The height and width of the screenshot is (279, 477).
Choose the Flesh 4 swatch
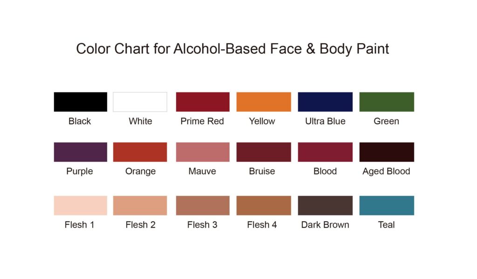pos(264,206)
